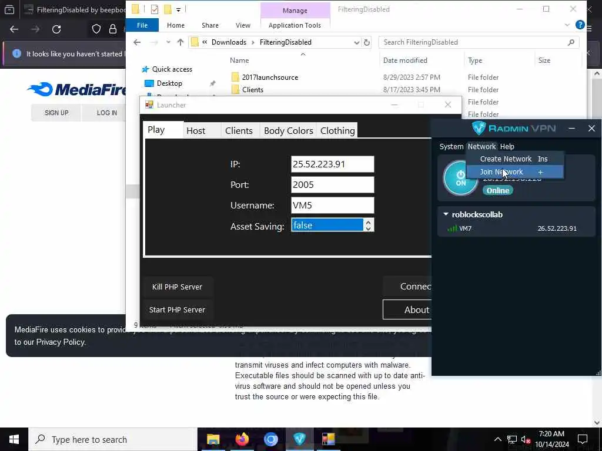Open the Home ribbon tab in Explorer
This screenshot has height=451, width=602.
tap(175, 25)
